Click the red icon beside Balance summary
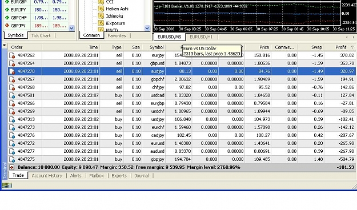The height and width of the screenshot is (210, 357). tap(11, 167)
